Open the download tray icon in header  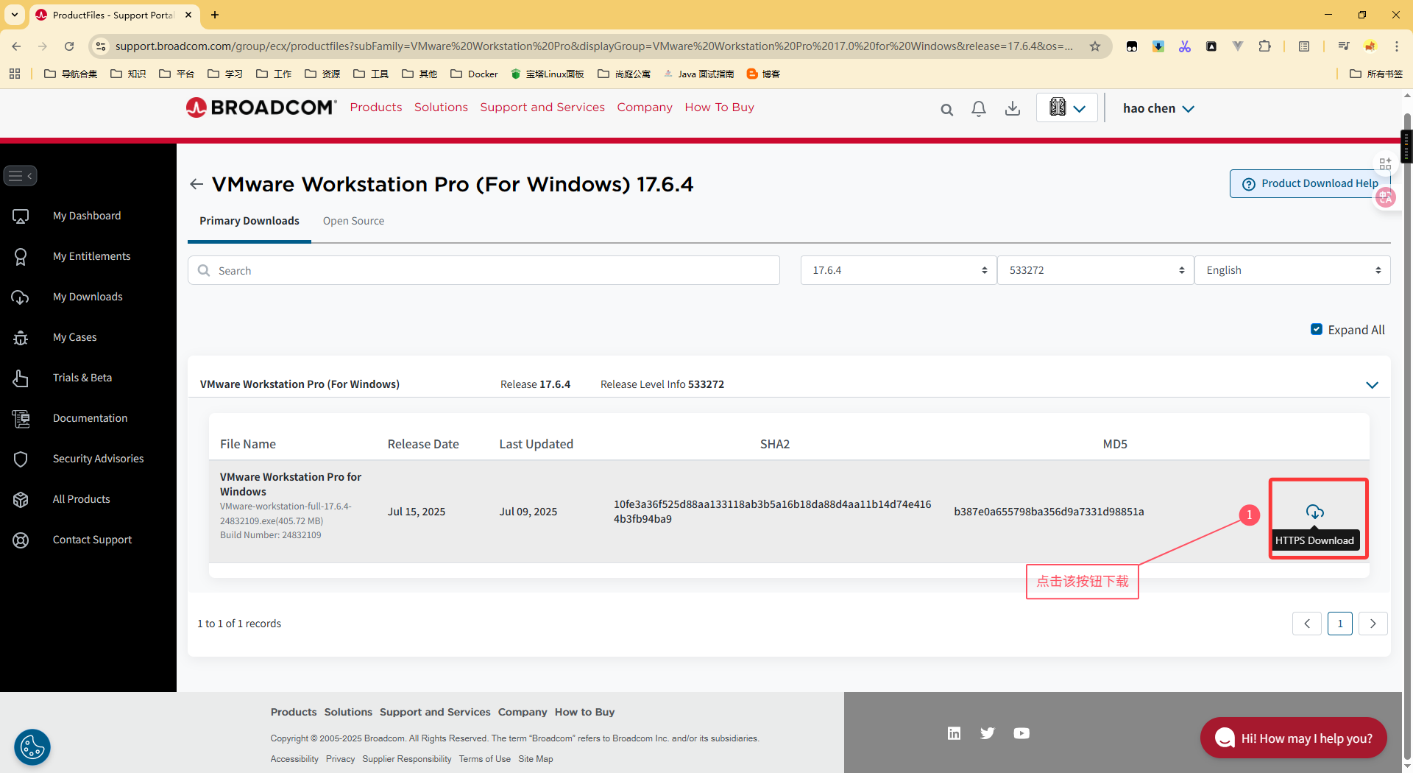click(x=1013, y=109)
